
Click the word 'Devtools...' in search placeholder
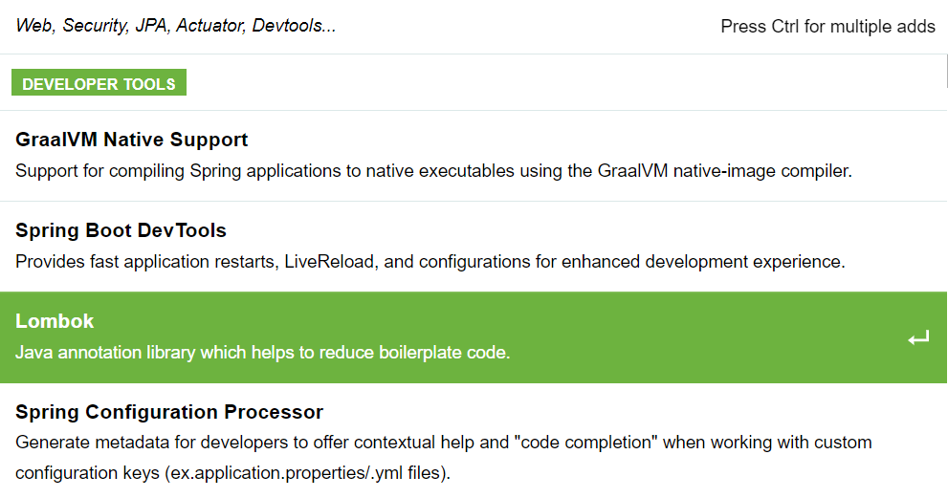coord(294,26)
